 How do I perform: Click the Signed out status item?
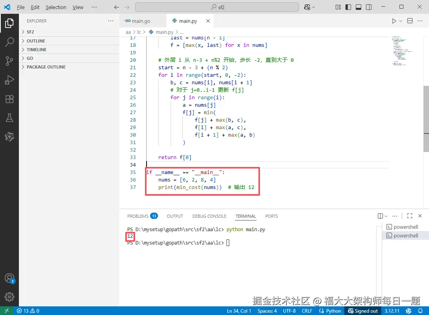tap(363, 311)
